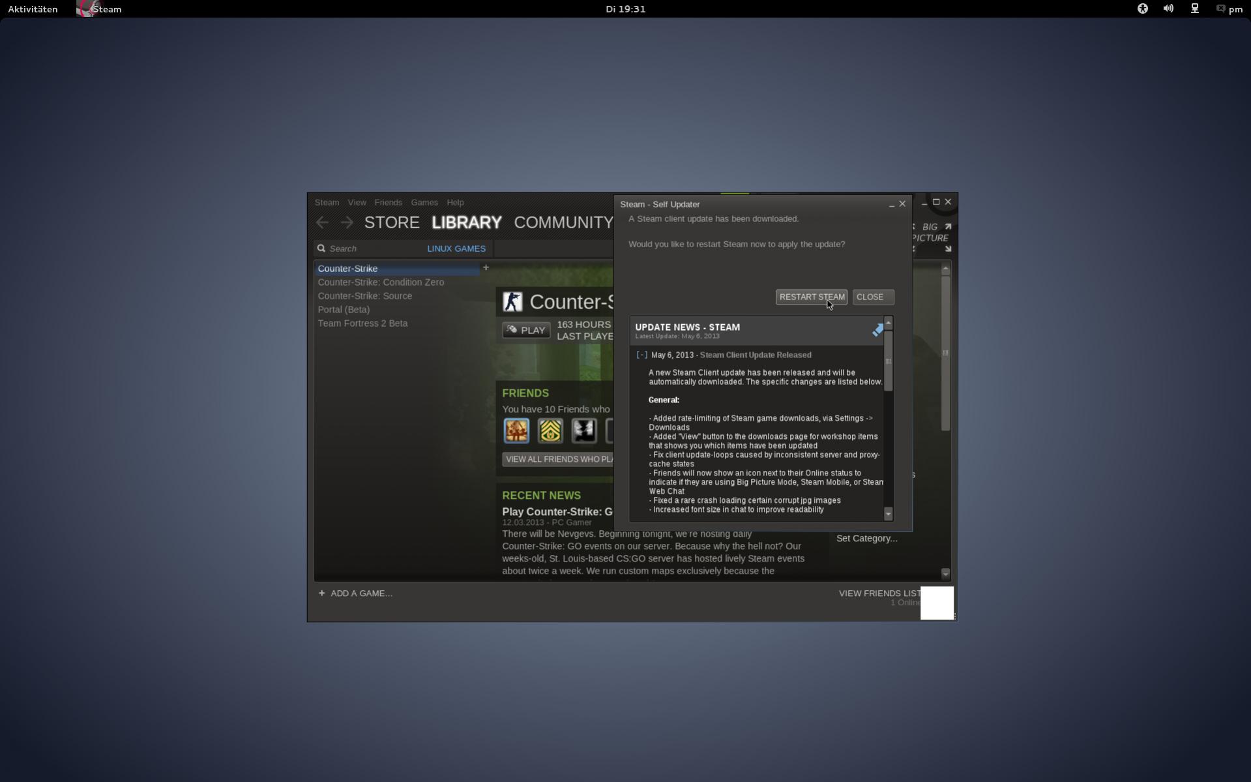This screenshot has height=782, width=1251.
Task: Click the RESTART STEAM button
Action: tap(811, 297)
